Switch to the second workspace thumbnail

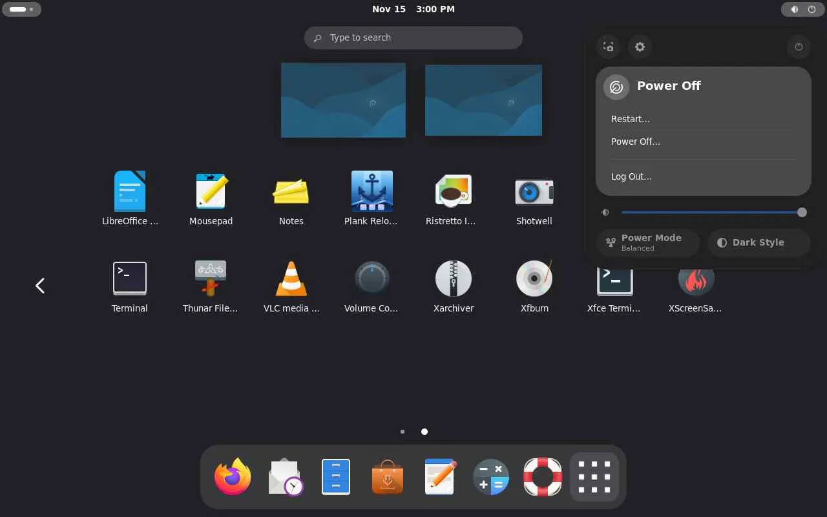pos(483,100)
